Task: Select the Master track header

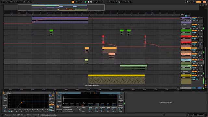Action: [186, 88]
